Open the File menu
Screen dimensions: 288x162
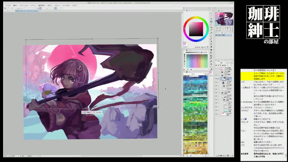pyautogui.click(x=8, y=5)
